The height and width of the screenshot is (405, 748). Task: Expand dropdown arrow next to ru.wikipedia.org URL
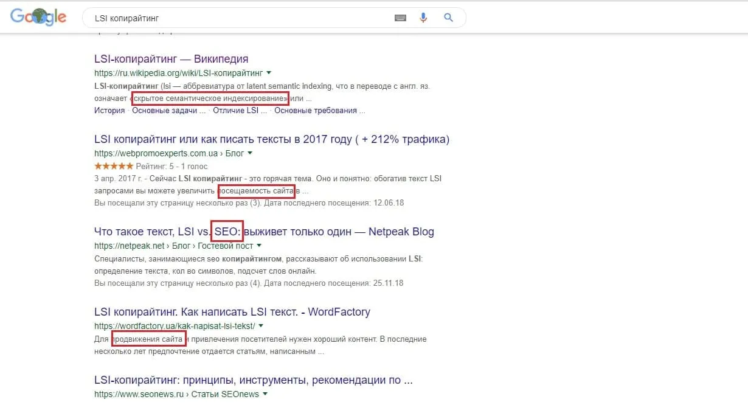click(x=269, y=73)
